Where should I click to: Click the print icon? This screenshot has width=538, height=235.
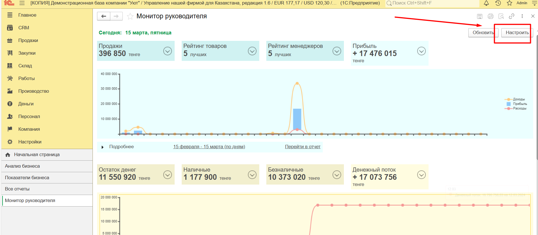[491, 16]
